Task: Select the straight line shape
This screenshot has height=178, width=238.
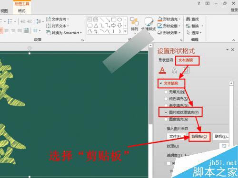Action: tap(102, 19)
